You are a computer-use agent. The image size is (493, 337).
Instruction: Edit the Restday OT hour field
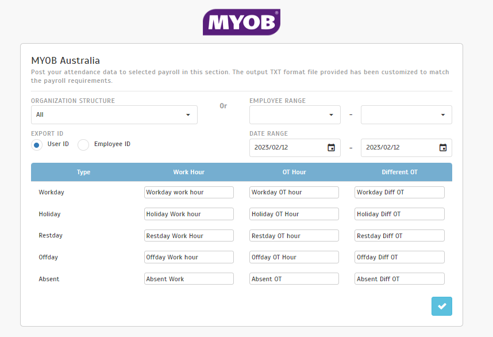coord(294,236)
